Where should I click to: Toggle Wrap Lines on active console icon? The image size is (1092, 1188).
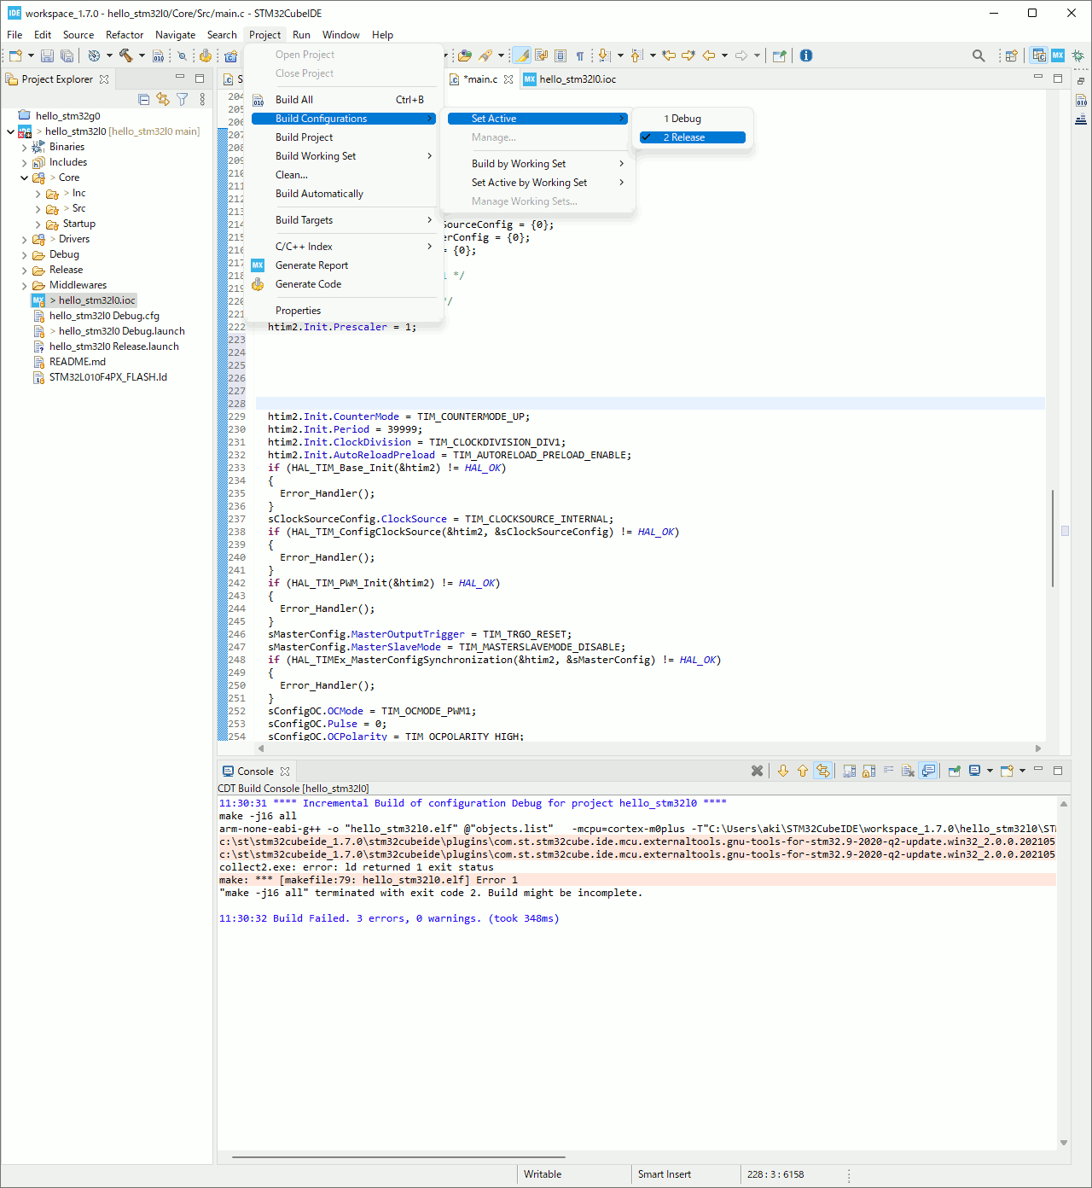tap(889, 771)
